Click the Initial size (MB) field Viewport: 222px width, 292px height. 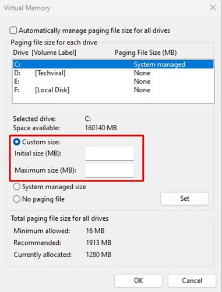[110, 154]
